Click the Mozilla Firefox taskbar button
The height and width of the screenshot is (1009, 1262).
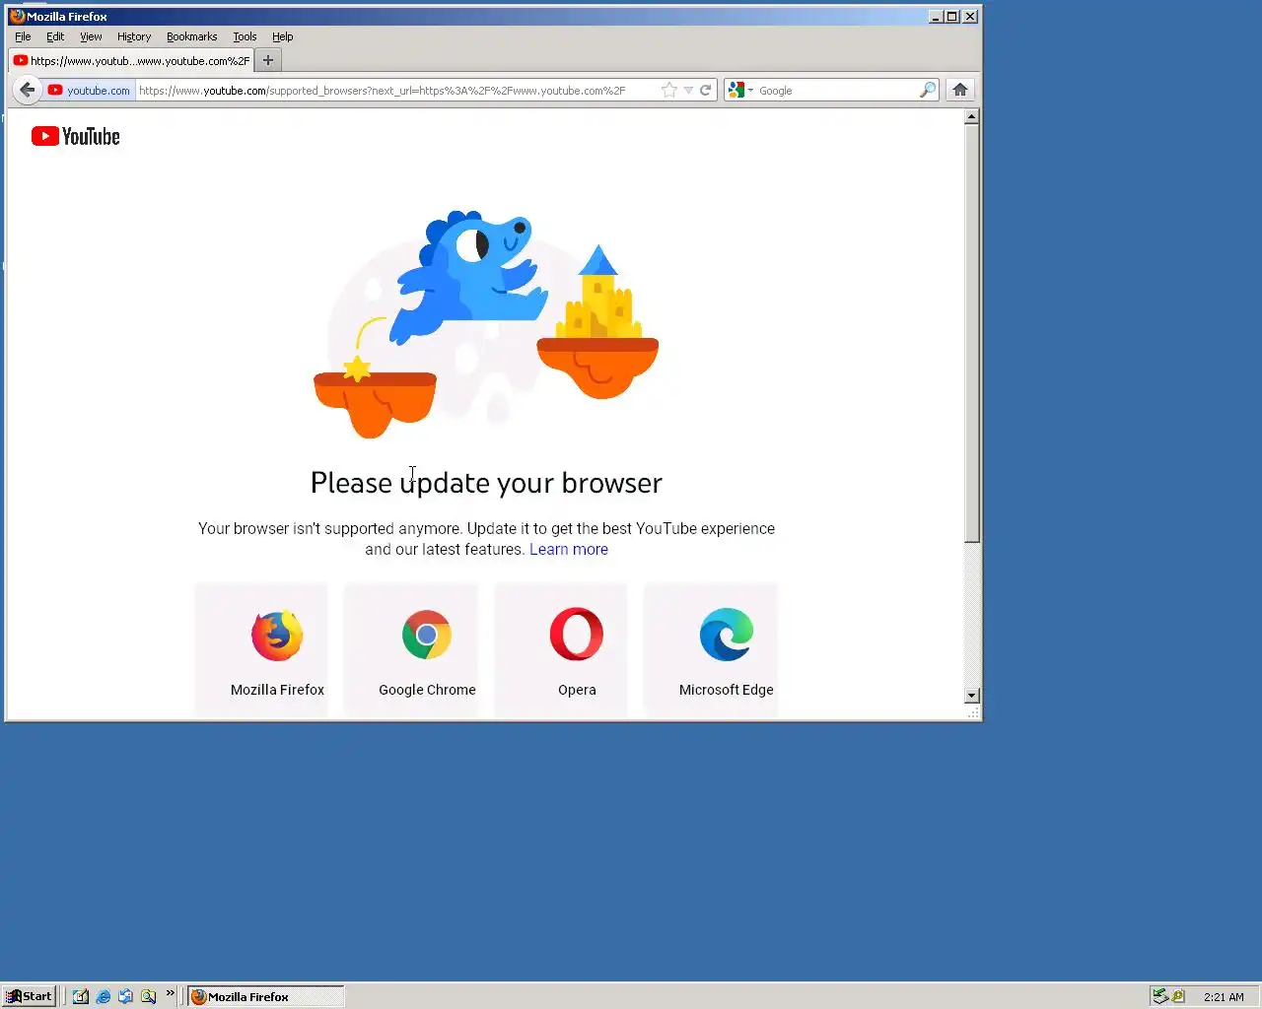[266, 996]
